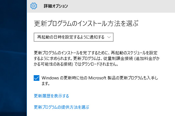Viewport: 175px width, 116px height.
Task: Open the 更新プログラムの提供方法を選ぶ link
Action: point(61,107)
